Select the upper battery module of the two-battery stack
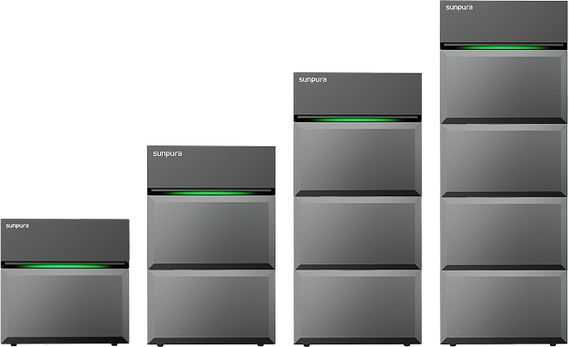This screenshot has width=569, height=347. click(x=212, y=231)
